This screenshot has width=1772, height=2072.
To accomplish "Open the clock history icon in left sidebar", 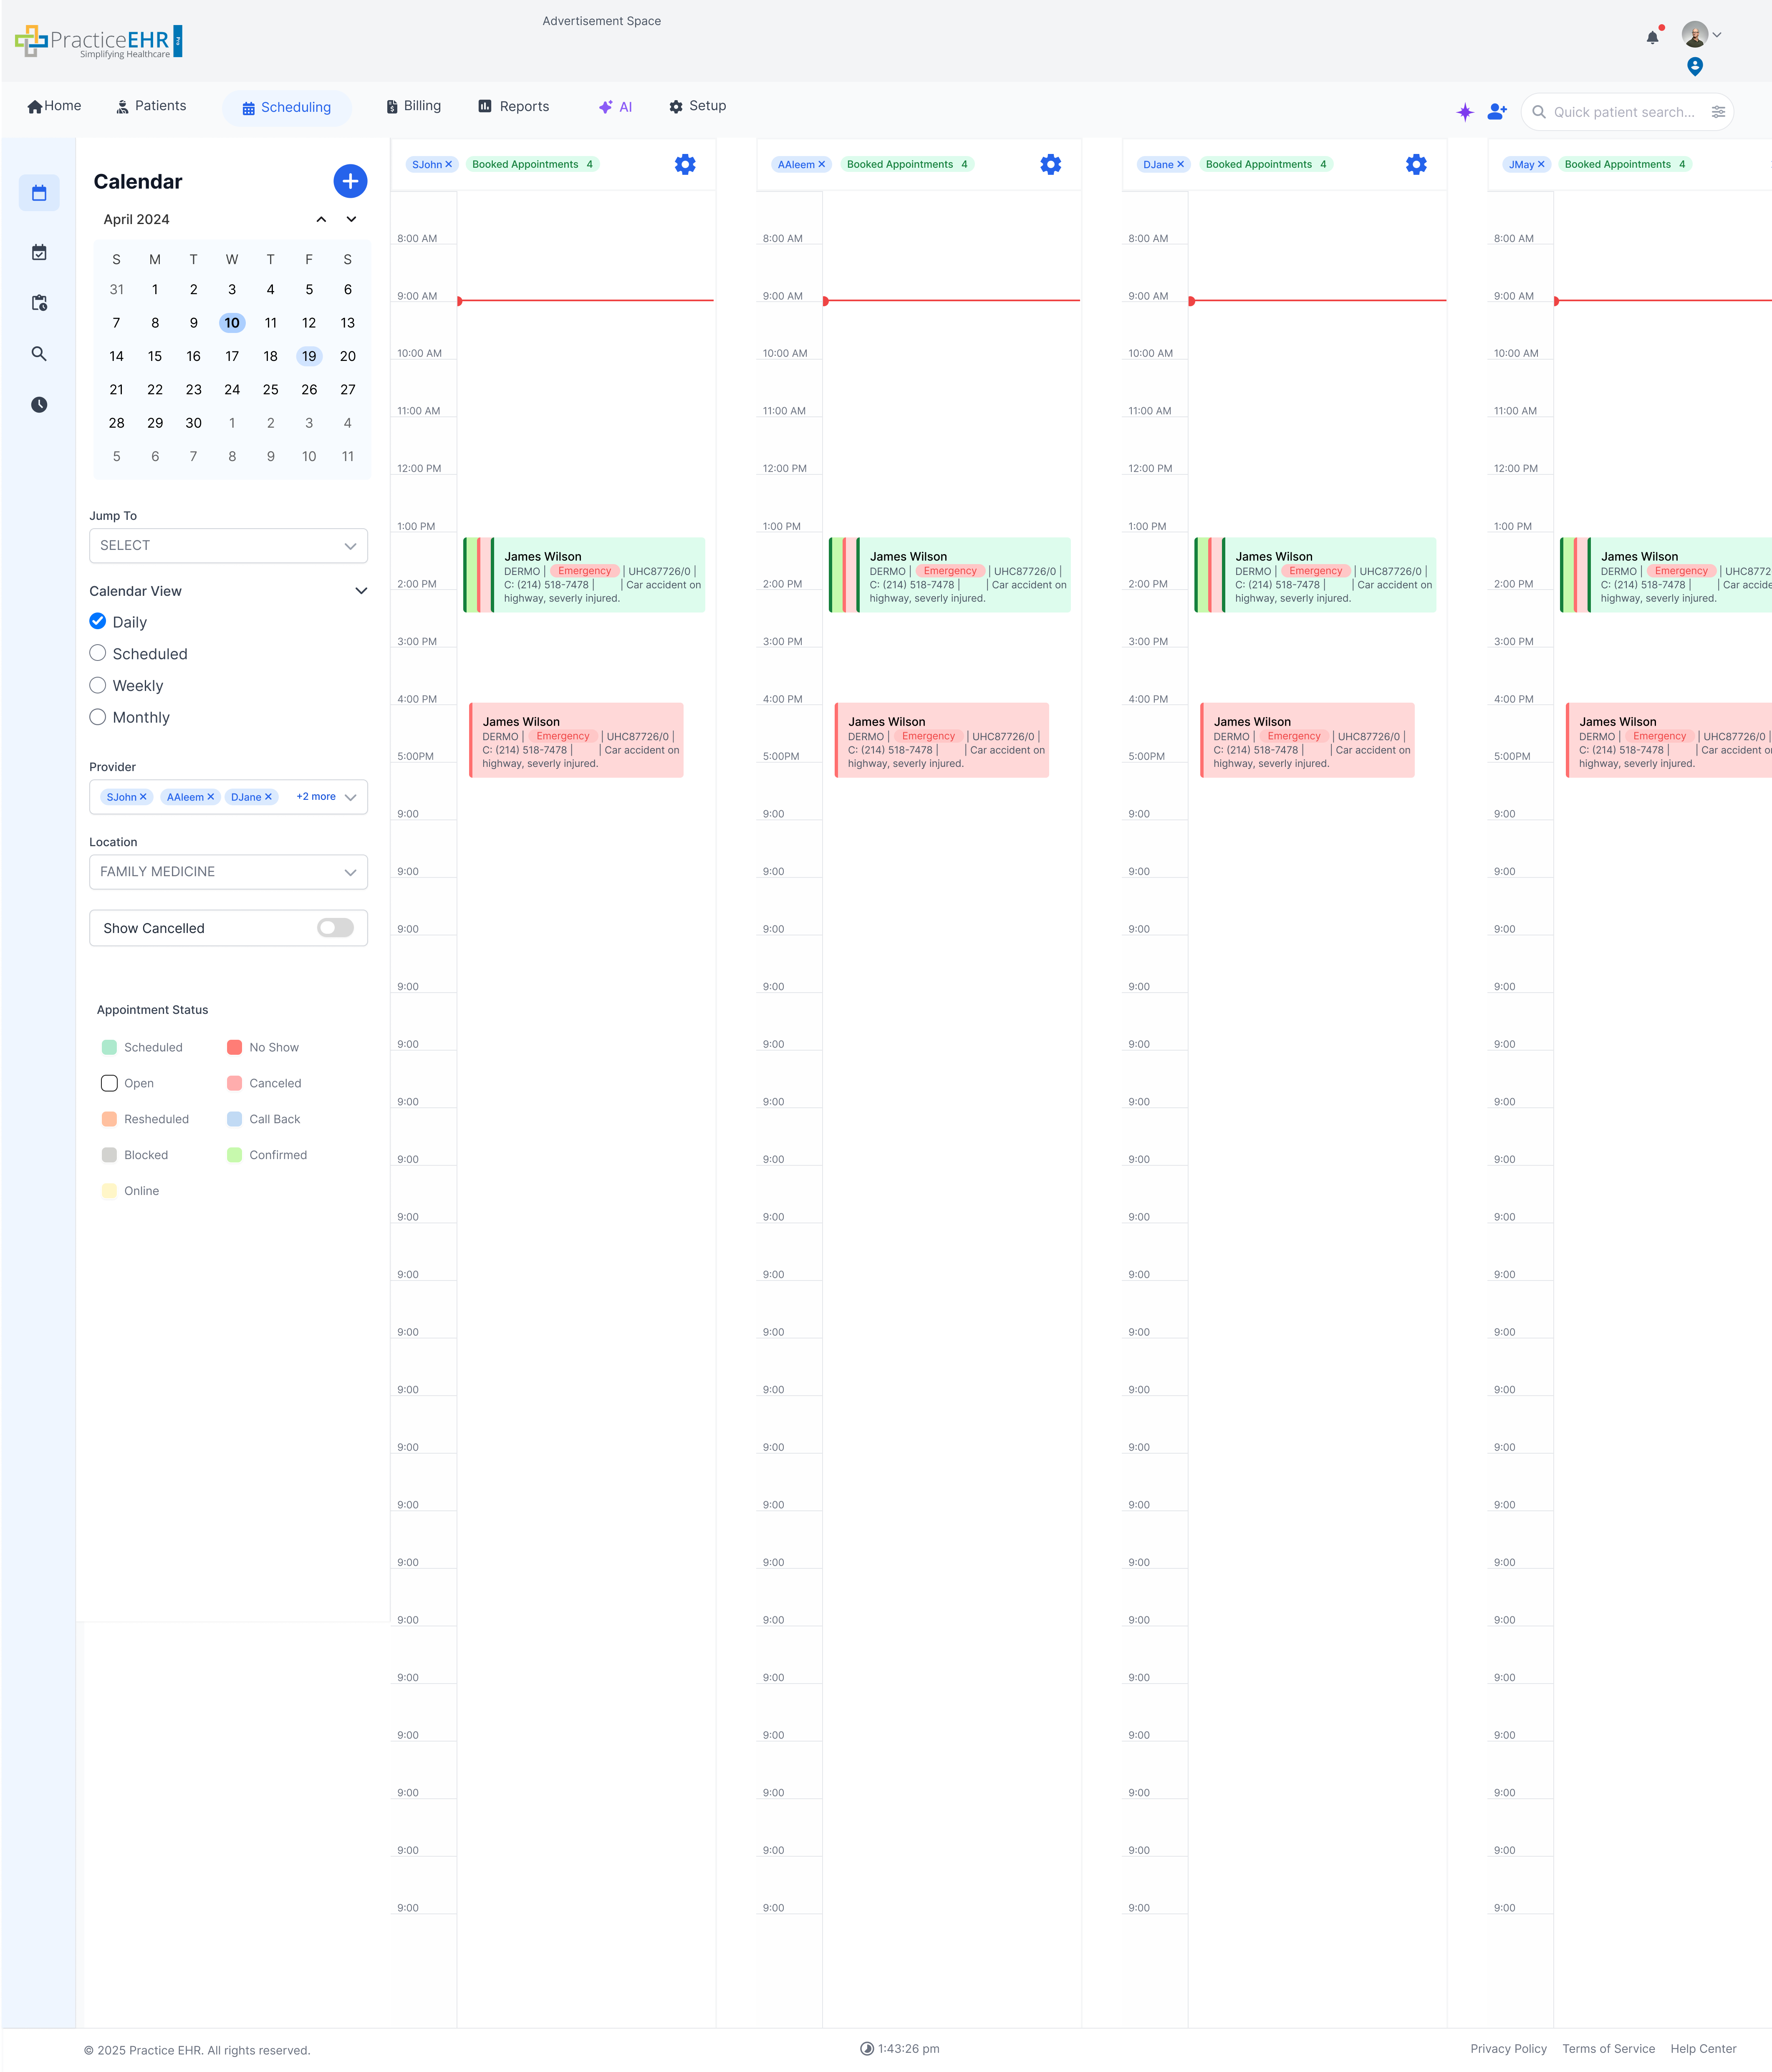I will [x=39, y=404].
